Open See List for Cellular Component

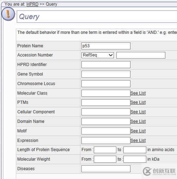point(138,112)
